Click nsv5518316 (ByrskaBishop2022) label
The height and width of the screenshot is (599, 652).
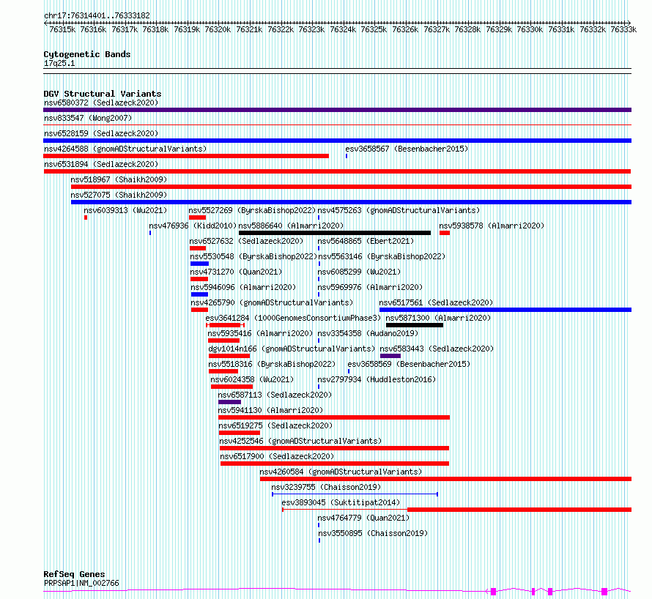tap(272, 364)
